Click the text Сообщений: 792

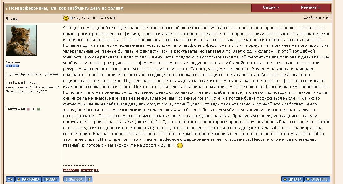(20, 83)
